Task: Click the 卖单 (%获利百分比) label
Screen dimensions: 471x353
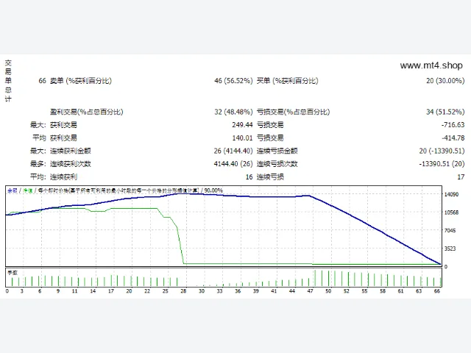Action: [81, 81]
